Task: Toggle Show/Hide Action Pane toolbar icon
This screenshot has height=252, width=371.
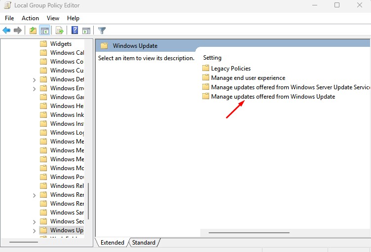Action: [86, 30]
